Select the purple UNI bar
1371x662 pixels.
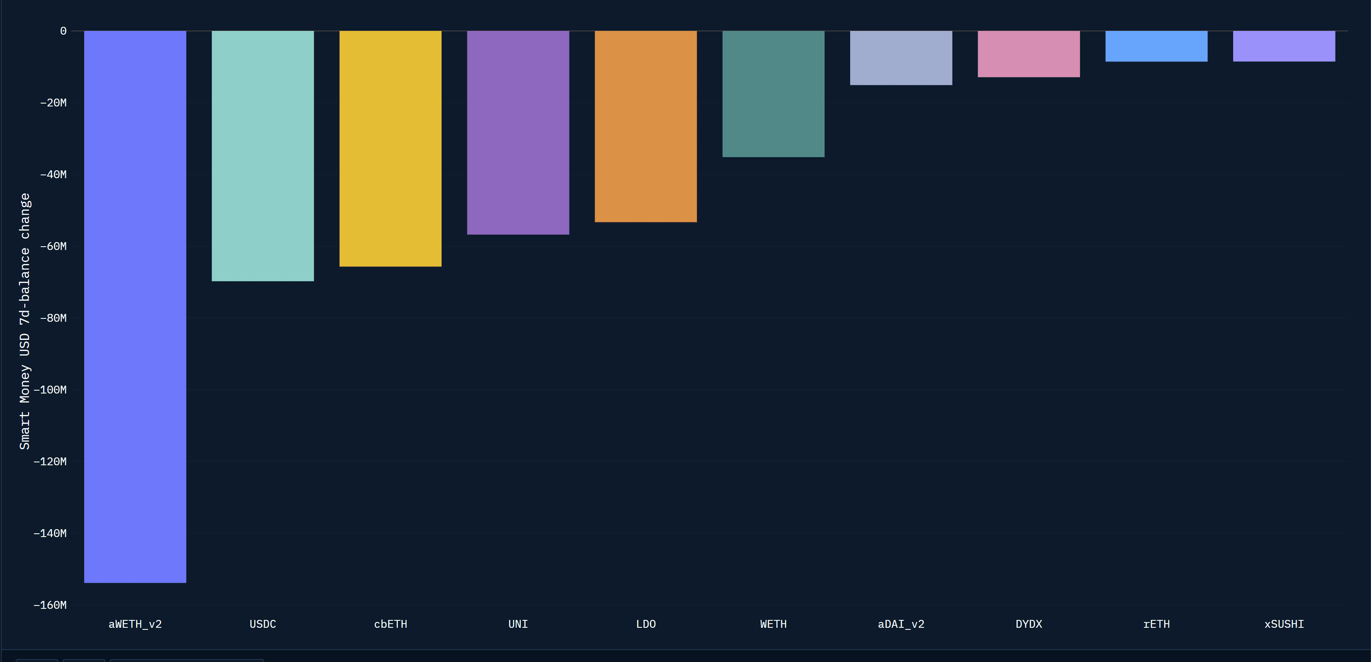tap(518, 132)
